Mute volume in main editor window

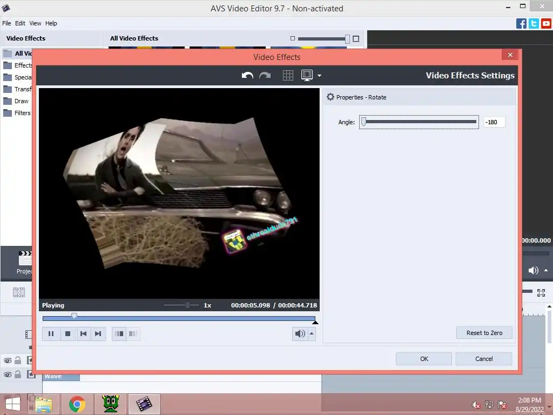pos(533,271)
